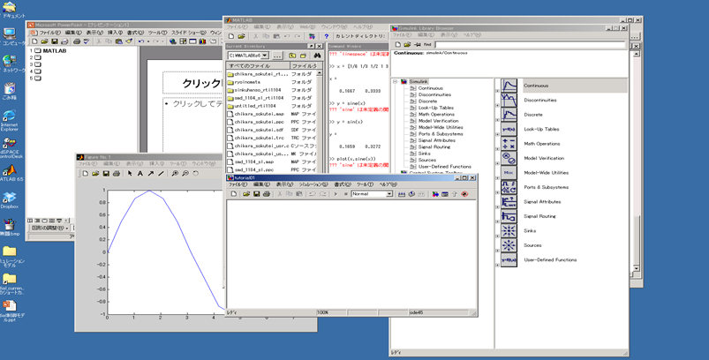709x360 pixels.
Task: Open Library Browser icon in tutorial01 toolbar
Action: 435,194
